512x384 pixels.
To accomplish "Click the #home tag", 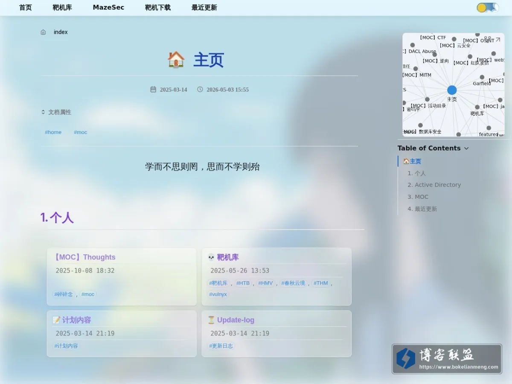I will click(x=53, y=132).
